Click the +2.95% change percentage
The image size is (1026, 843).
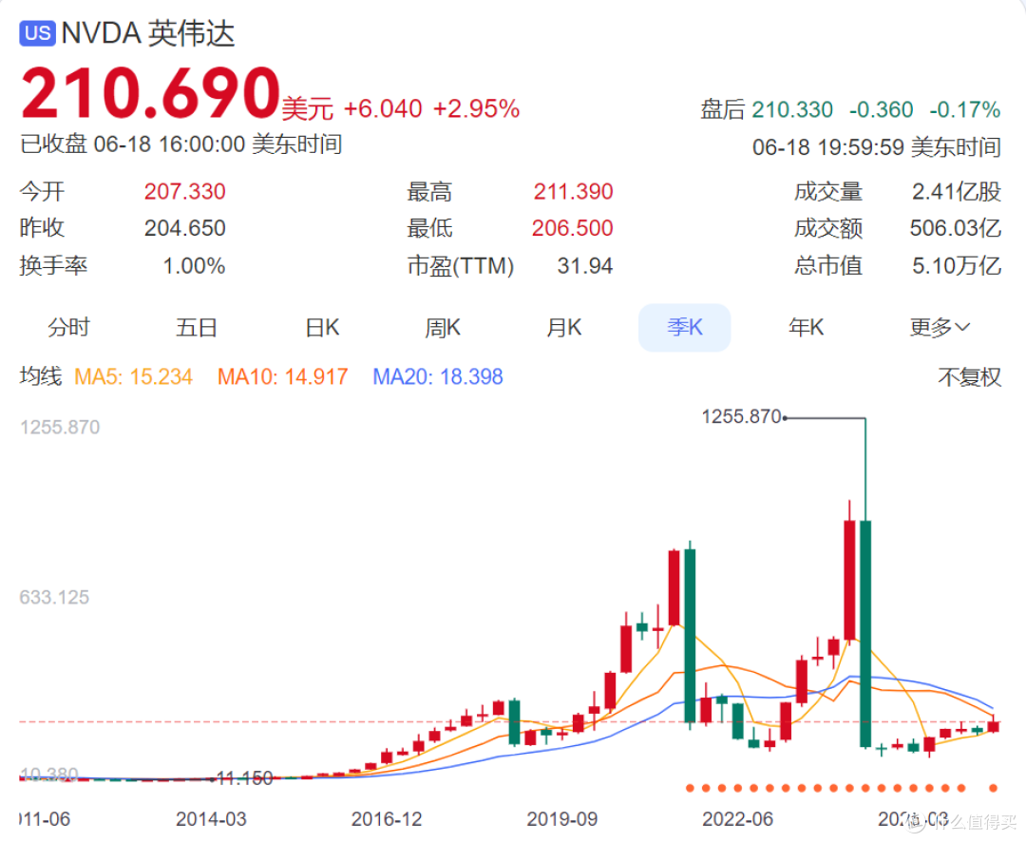click(476, 108)
